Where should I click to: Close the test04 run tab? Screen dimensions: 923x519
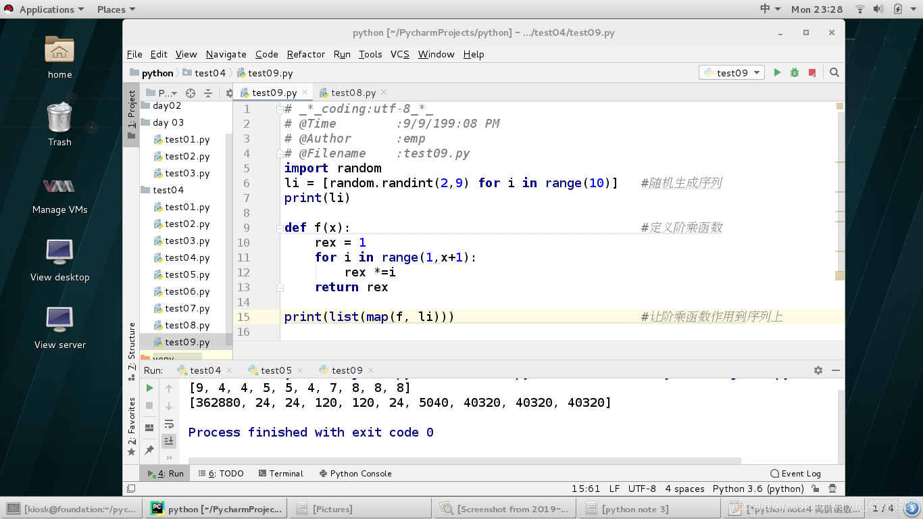[x=229, y=370]
